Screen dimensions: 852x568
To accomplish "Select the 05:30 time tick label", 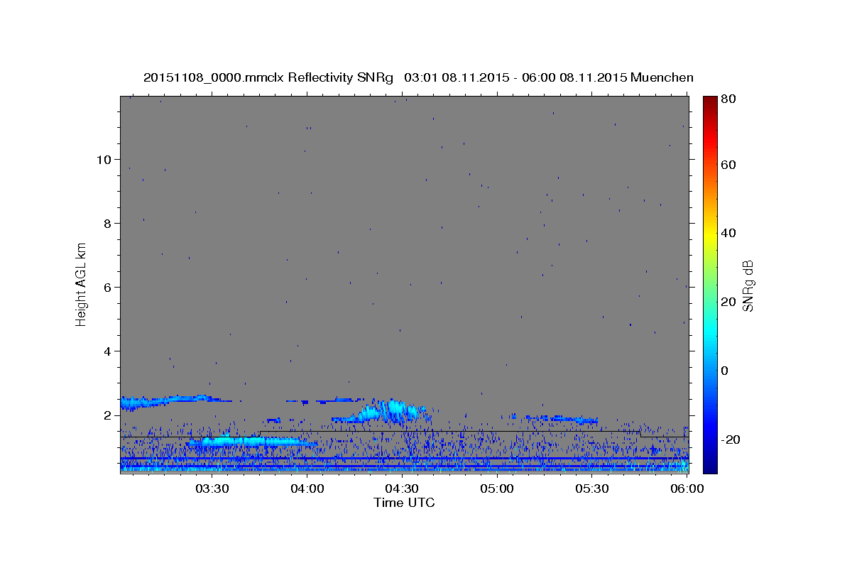I will coord(592,488).
